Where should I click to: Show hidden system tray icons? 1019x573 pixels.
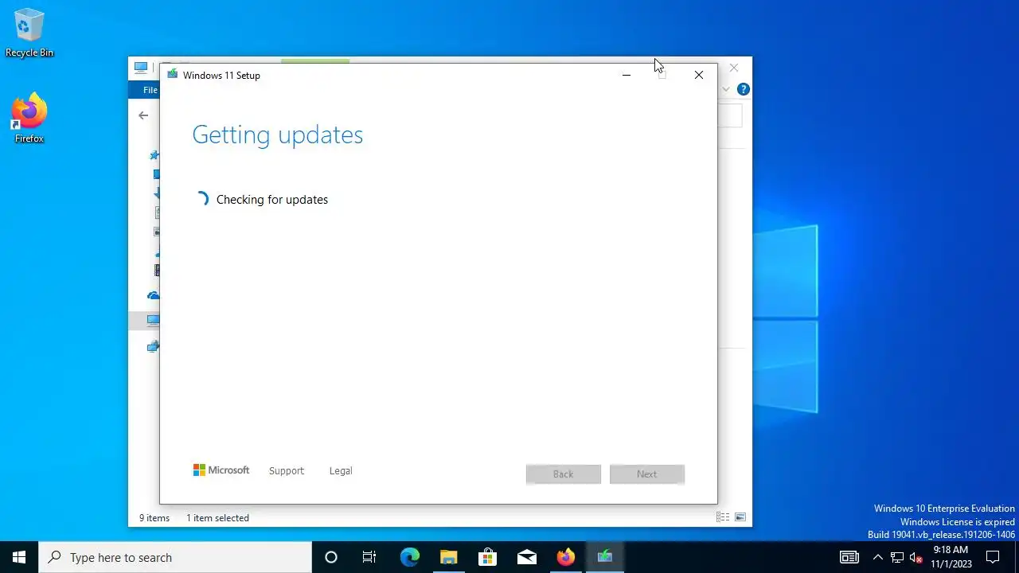click(x=877, y=557)
